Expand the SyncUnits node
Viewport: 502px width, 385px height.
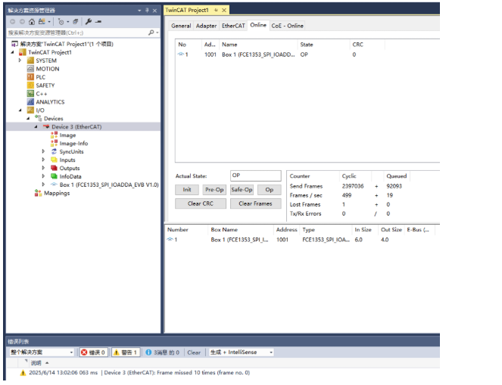[44, 151]
